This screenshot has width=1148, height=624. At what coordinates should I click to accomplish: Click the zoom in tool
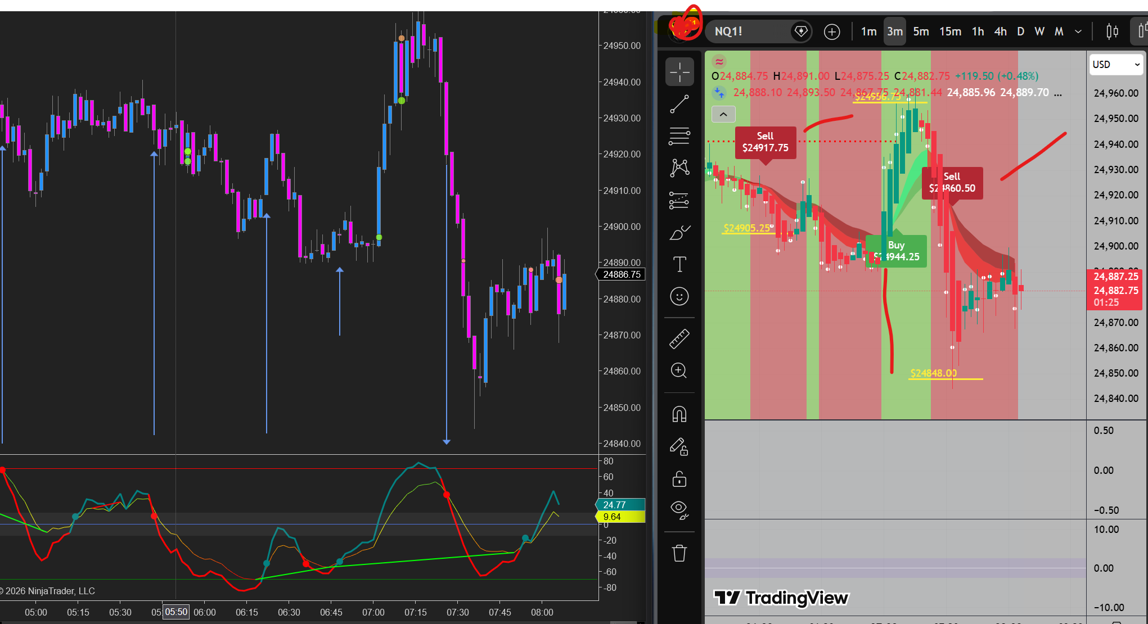point(679,370)
